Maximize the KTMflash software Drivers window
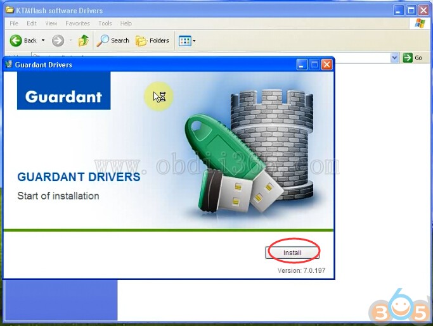This screenshot has height=326, width=433. (411, 11)
